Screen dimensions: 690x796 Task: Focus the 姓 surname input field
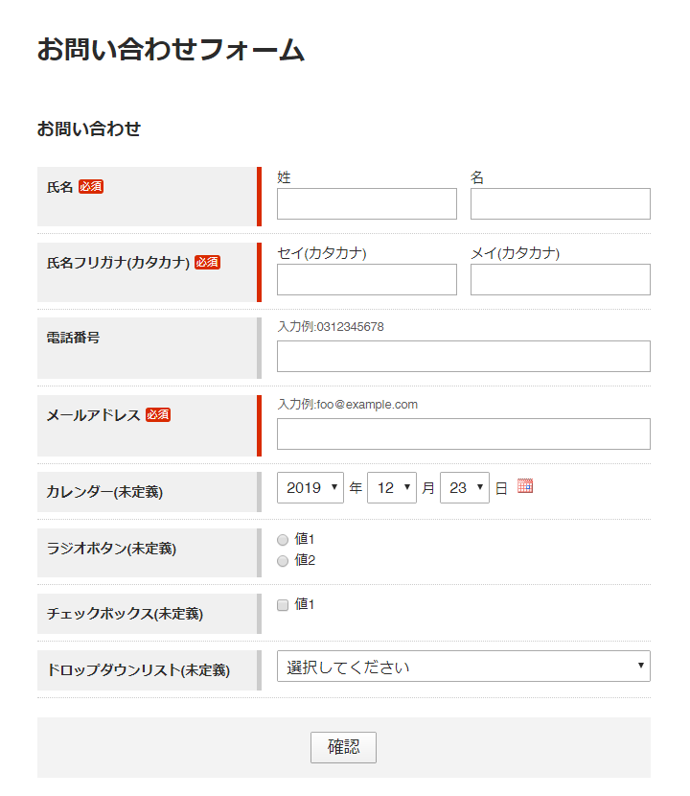(367, 204)
